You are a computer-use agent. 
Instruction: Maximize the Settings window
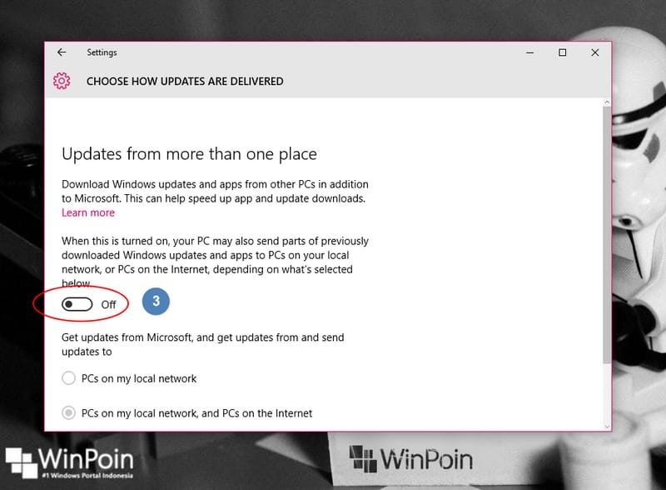563,52
